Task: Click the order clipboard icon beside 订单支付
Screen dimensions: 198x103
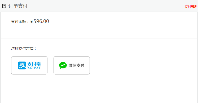Action: tap(4, 6)
